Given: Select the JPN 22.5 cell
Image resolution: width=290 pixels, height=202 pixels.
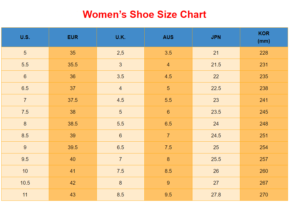Looking at the screenshot, I should coord(216,88).
